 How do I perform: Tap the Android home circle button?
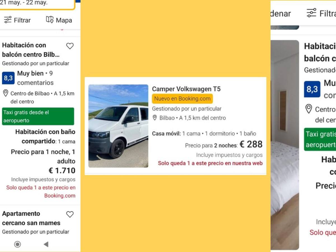17,244
